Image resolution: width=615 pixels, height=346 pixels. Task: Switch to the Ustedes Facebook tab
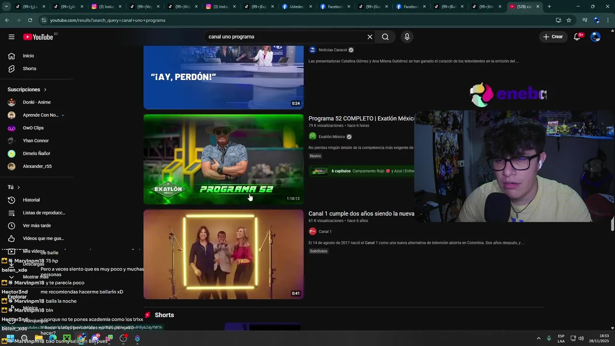pyautogui.click(x=296, y=7)
